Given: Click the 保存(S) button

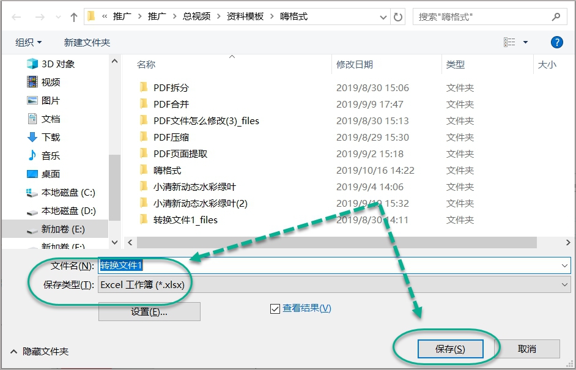Looking at the screenshot, I should coord(451,349).
